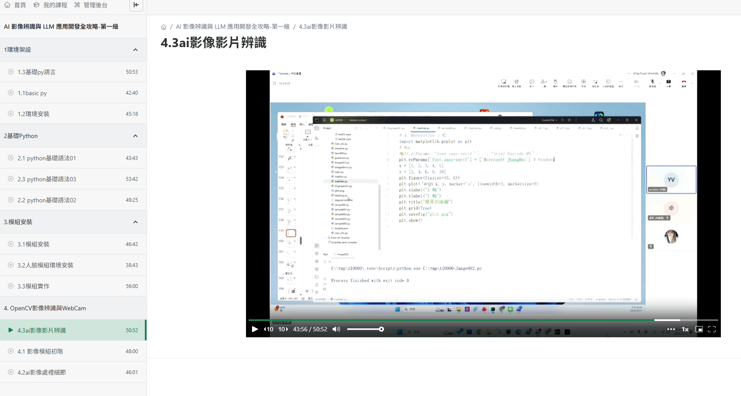Play the lesson video
Image resolution: width=741 pixels, height=396 pixels.
(255, 329)
